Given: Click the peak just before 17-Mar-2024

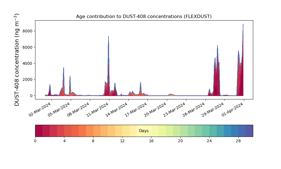Looking at the screenshot, I should tap(141, 83).
